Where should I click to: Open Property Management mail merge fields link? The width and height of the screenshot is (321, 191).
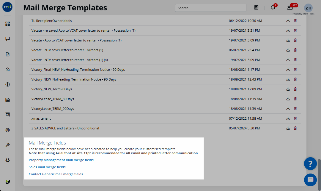click(x=61, y=160)
